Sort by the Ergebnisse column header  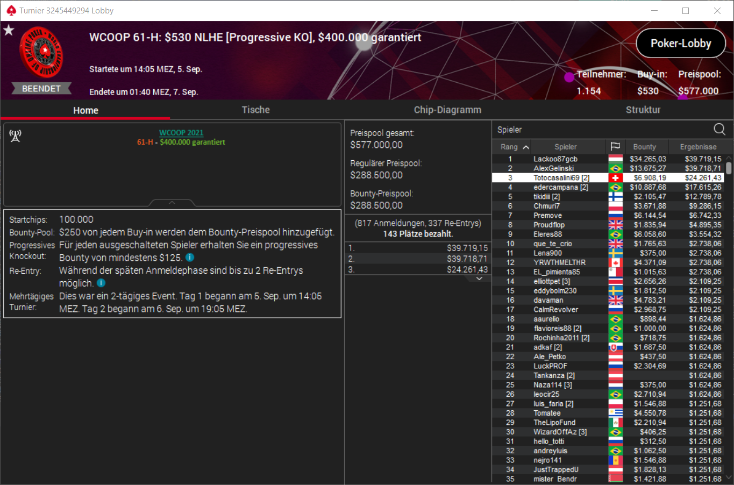[698, 147]
